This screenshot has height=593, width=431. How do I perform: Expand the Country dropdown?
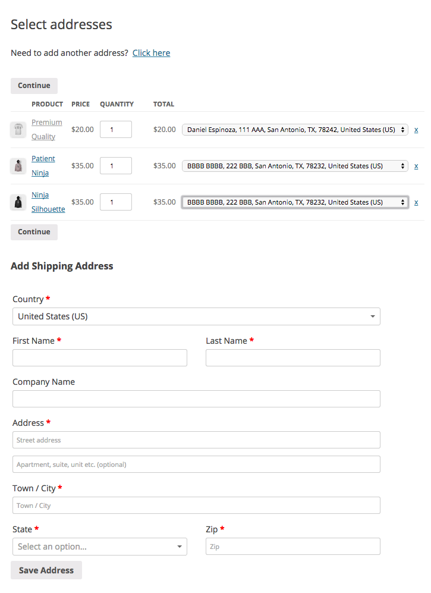[x=196, y=316]
